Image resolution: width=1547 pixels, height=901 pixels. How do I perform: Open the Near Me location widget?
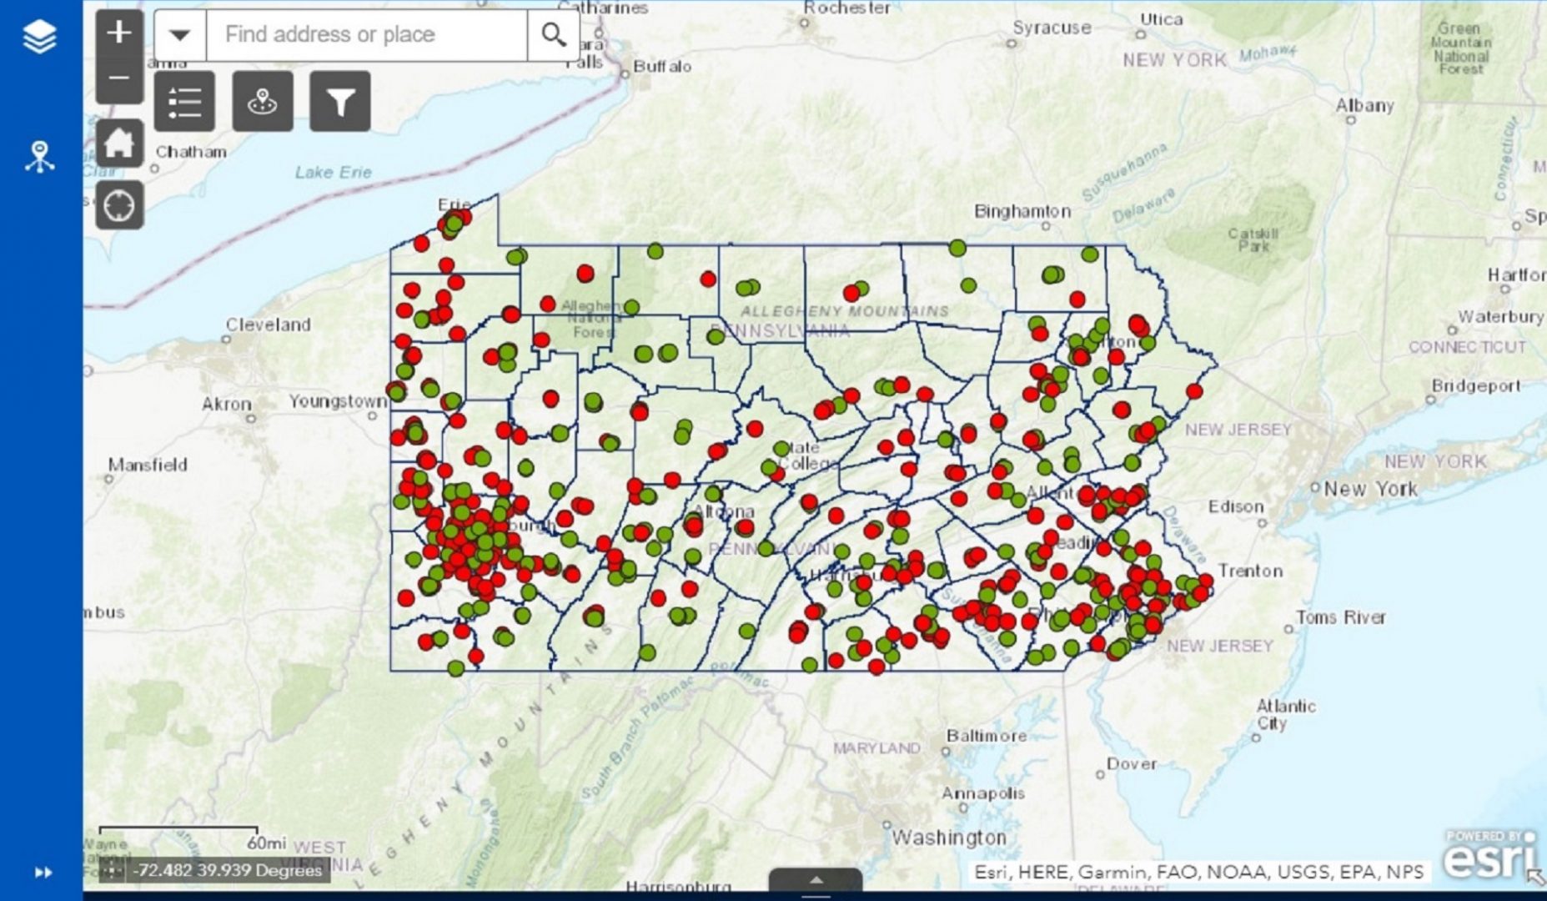[262, 99]
